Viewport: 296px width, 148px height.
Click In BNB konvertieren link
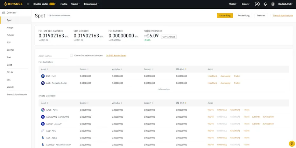tap(116, 55)
